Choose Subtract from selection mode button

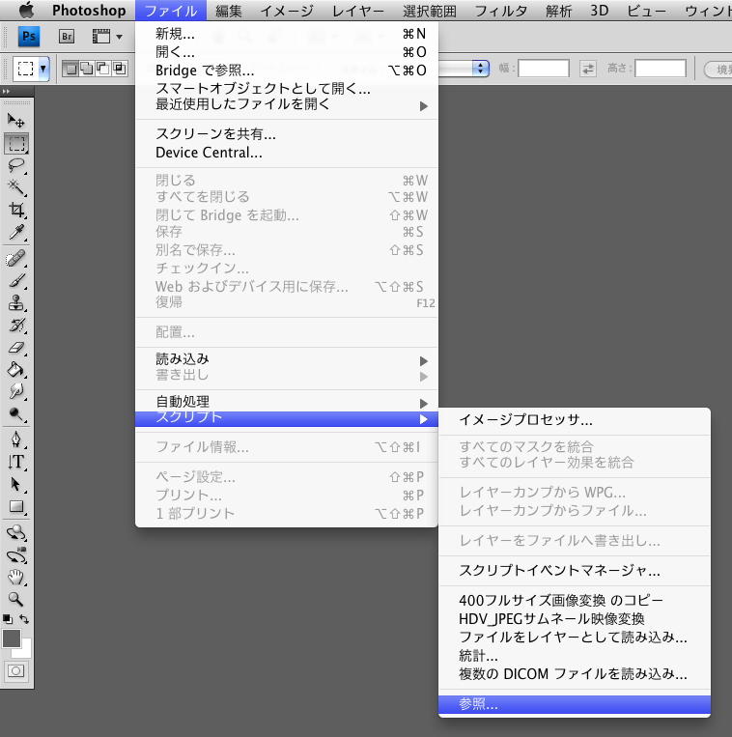click(x=103, y=69)
